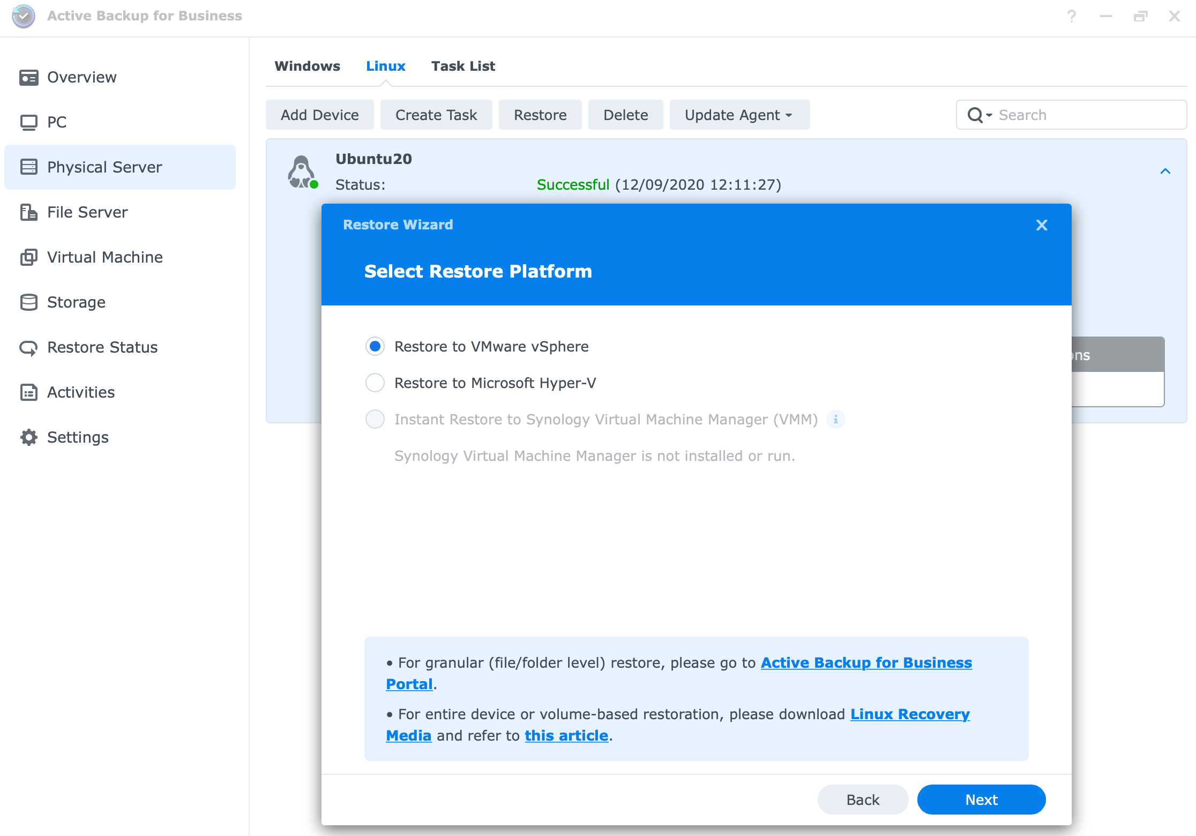Viewport: 1196px width, 836px height.
Task: Click the File Server icon in sidebar
Action: tap(29, 212)
